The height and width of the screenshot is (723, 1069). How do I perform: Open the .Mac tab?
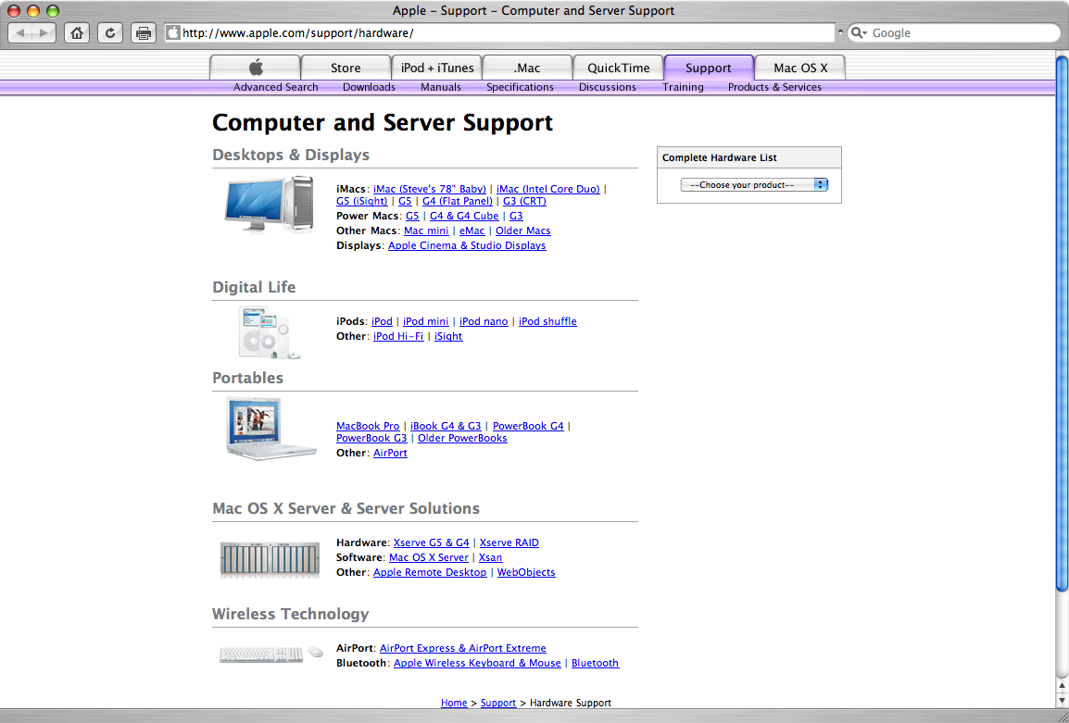tap(527, 68)
